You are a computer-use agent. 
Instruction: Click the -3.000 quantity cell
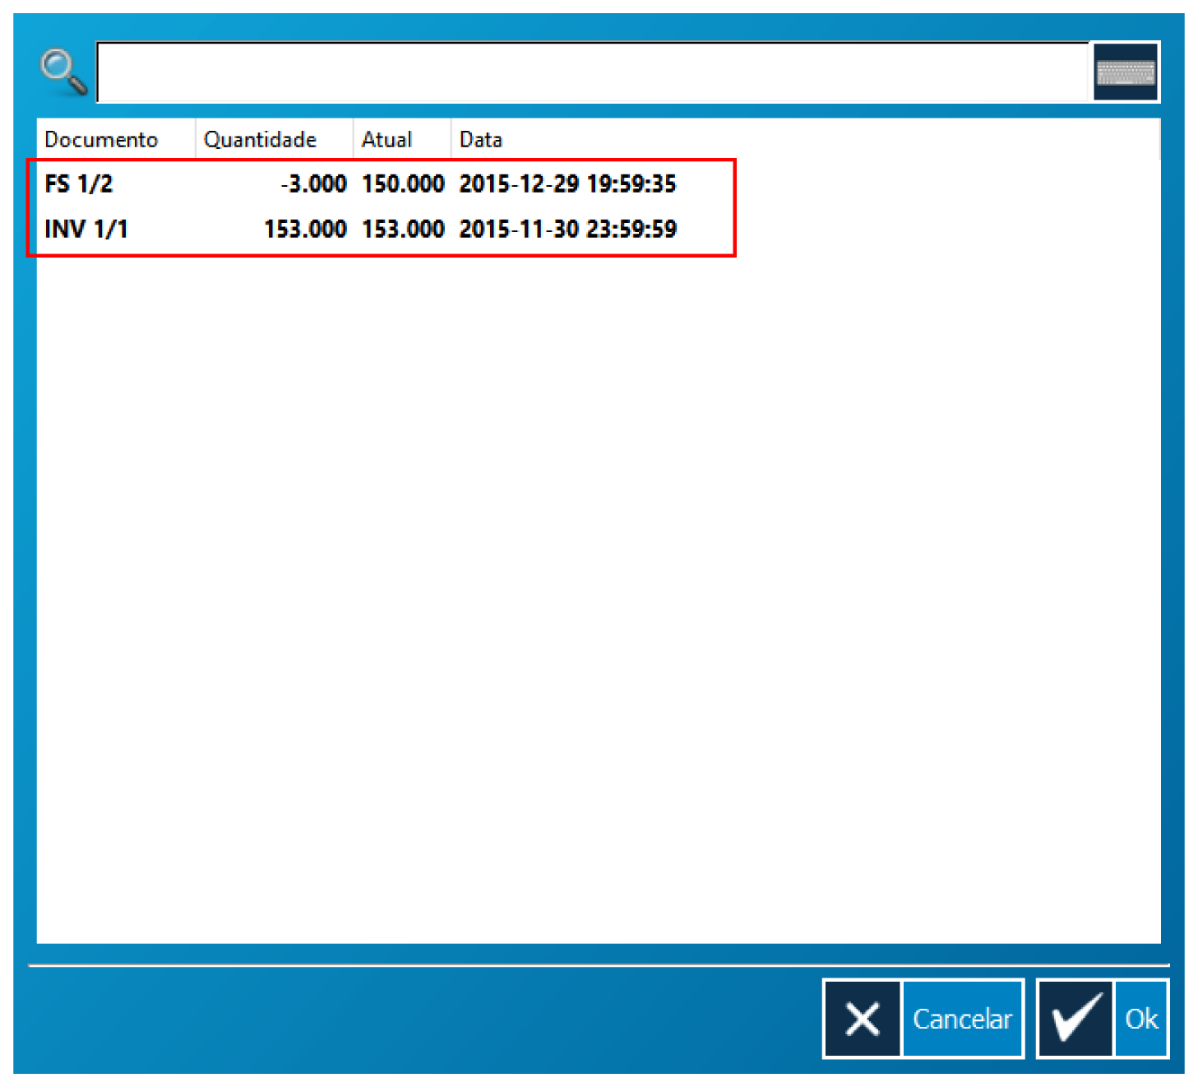tap(313, 183)
